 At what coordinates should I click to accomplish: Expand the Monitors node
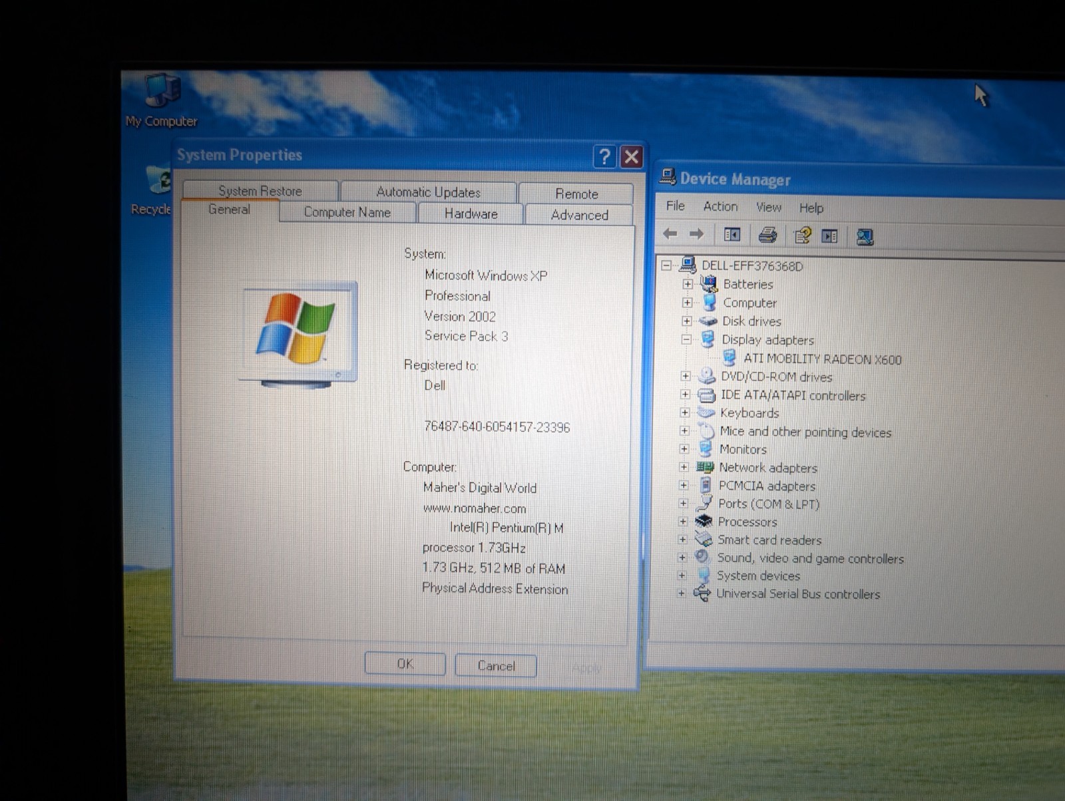(684, 449)
